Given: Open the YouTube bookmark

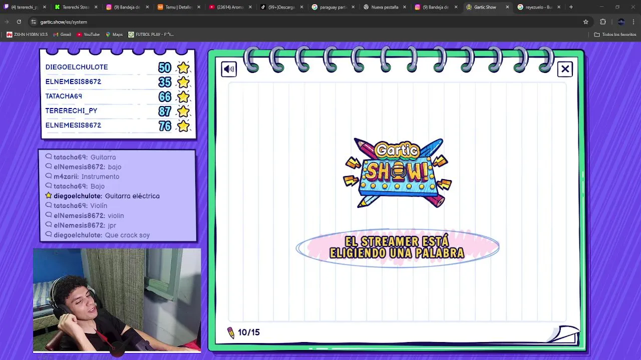Looking at the screenshot, I should click(x=88, y=34).
